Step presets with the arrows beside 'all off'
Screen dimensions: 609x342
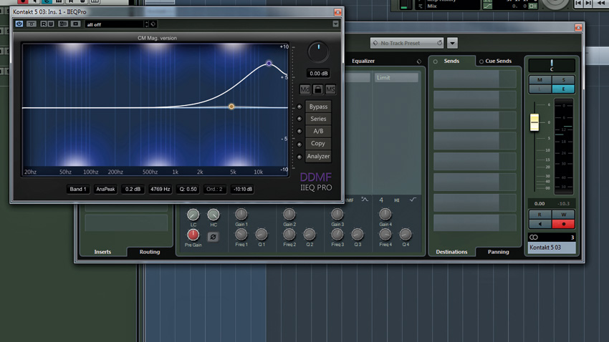(x=146, y=24)
